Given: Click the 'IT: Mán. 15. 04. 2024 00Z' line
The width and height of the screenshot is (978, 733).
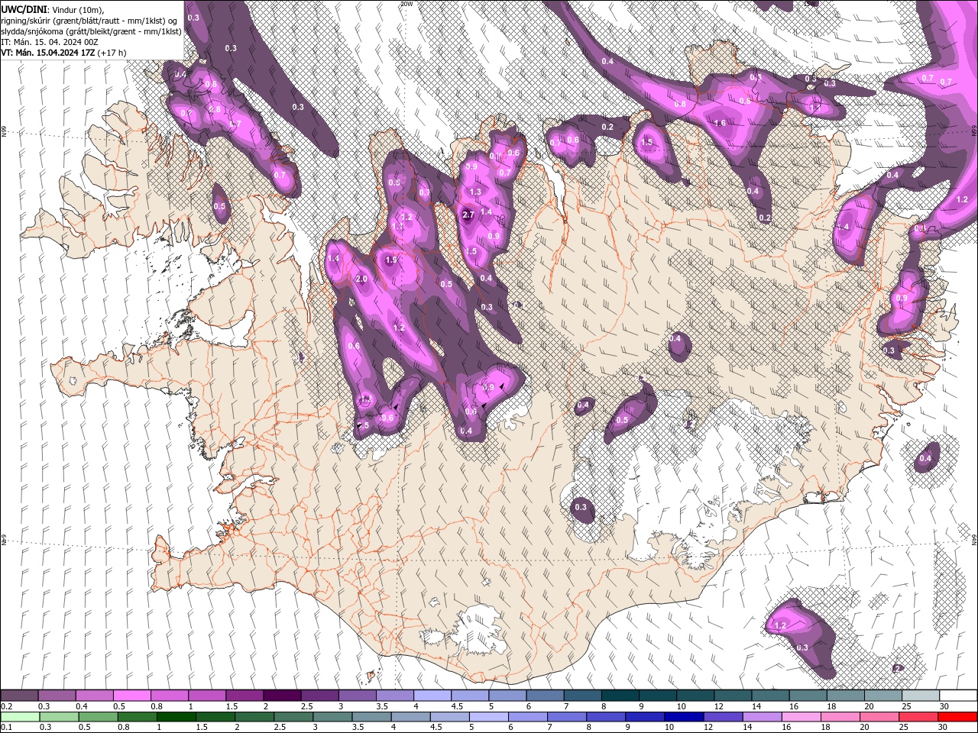Looking at the screenshot, I should [x=51, y=41].
